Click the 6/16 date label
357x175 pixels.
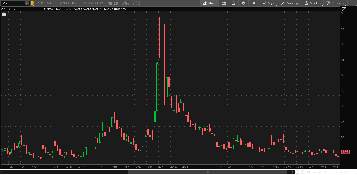(276, 167)
